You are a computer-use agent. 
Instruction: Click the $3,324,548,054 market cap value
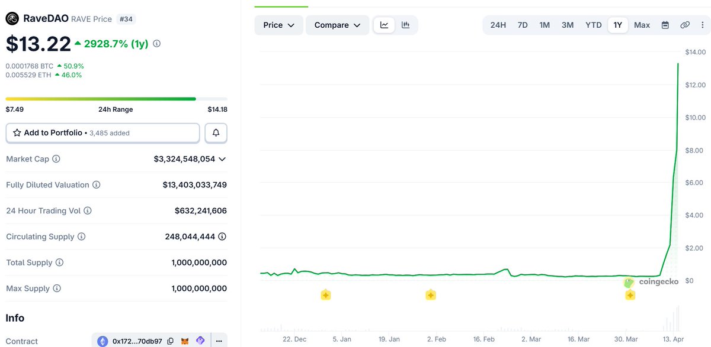pyautogui.click(x=184, y=159)
